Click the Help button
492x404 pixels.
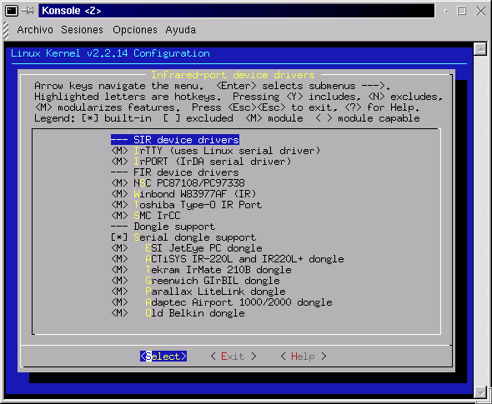(303, 356)
